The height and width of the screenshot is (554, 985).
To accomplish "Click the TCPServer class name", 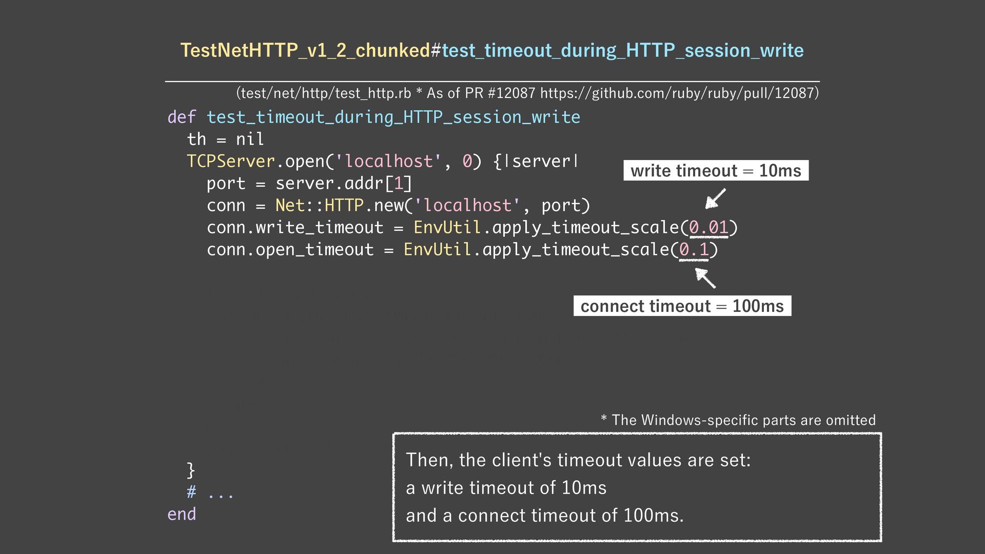I will pos(231,162).
